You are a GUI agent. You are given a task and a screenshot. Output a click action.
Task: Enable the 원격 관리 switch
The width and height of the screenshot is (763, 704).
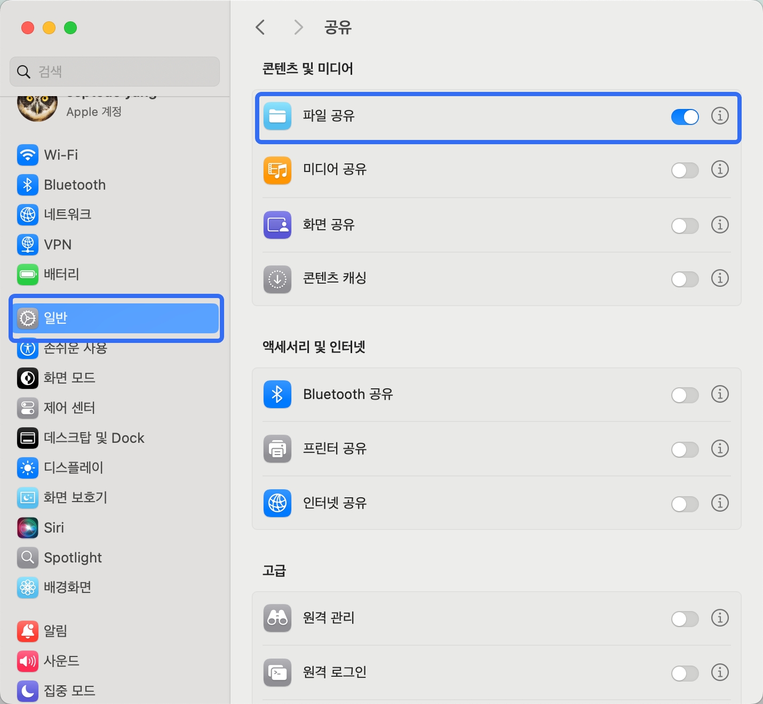coord(685,619)
